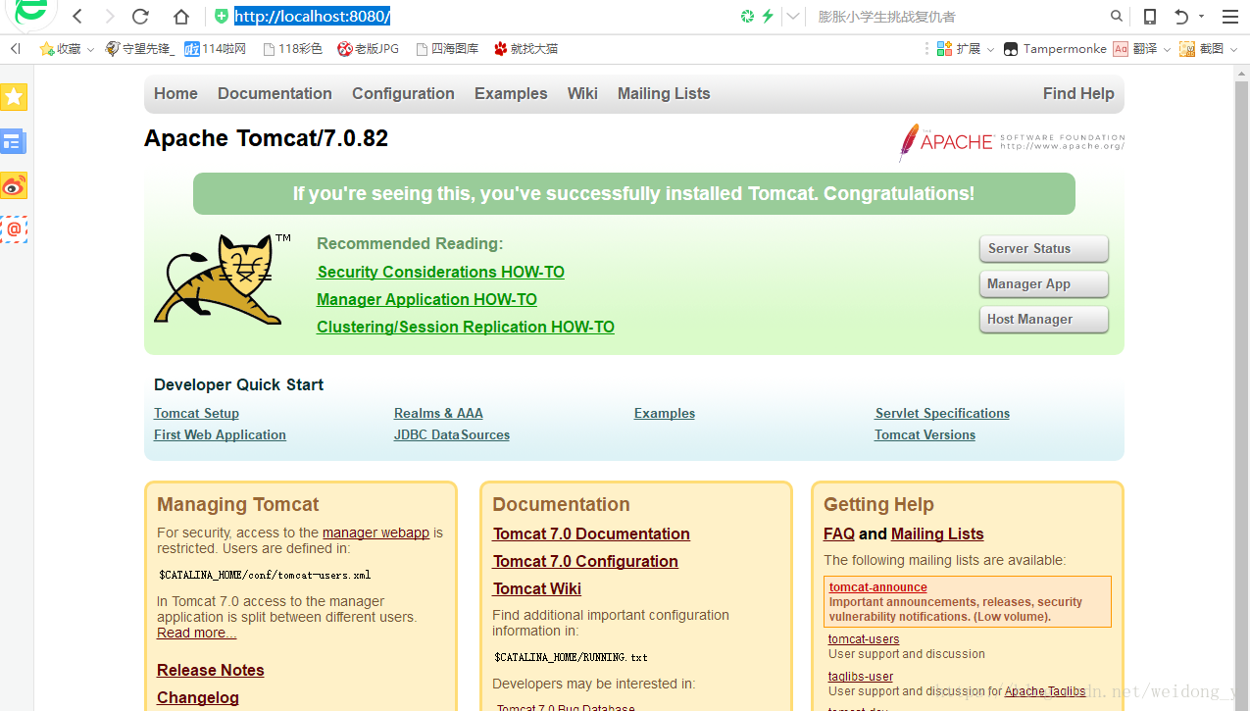
Task: Open the manager webapp link
Action: coord(375,533)
